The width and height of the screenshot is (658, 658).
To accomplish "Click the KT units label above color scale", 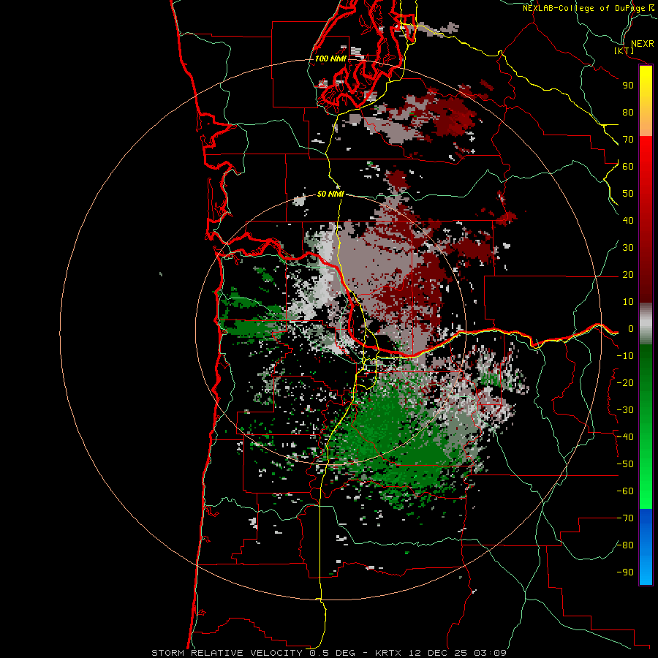I will click(x=624, y=50).
